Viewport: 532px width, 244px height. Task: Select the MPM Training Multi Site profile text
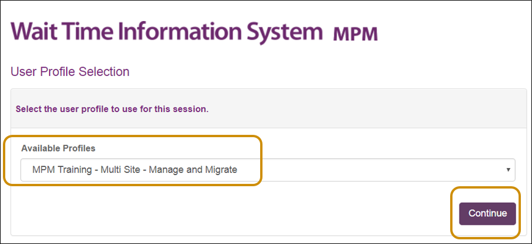[x=134, y=169]
